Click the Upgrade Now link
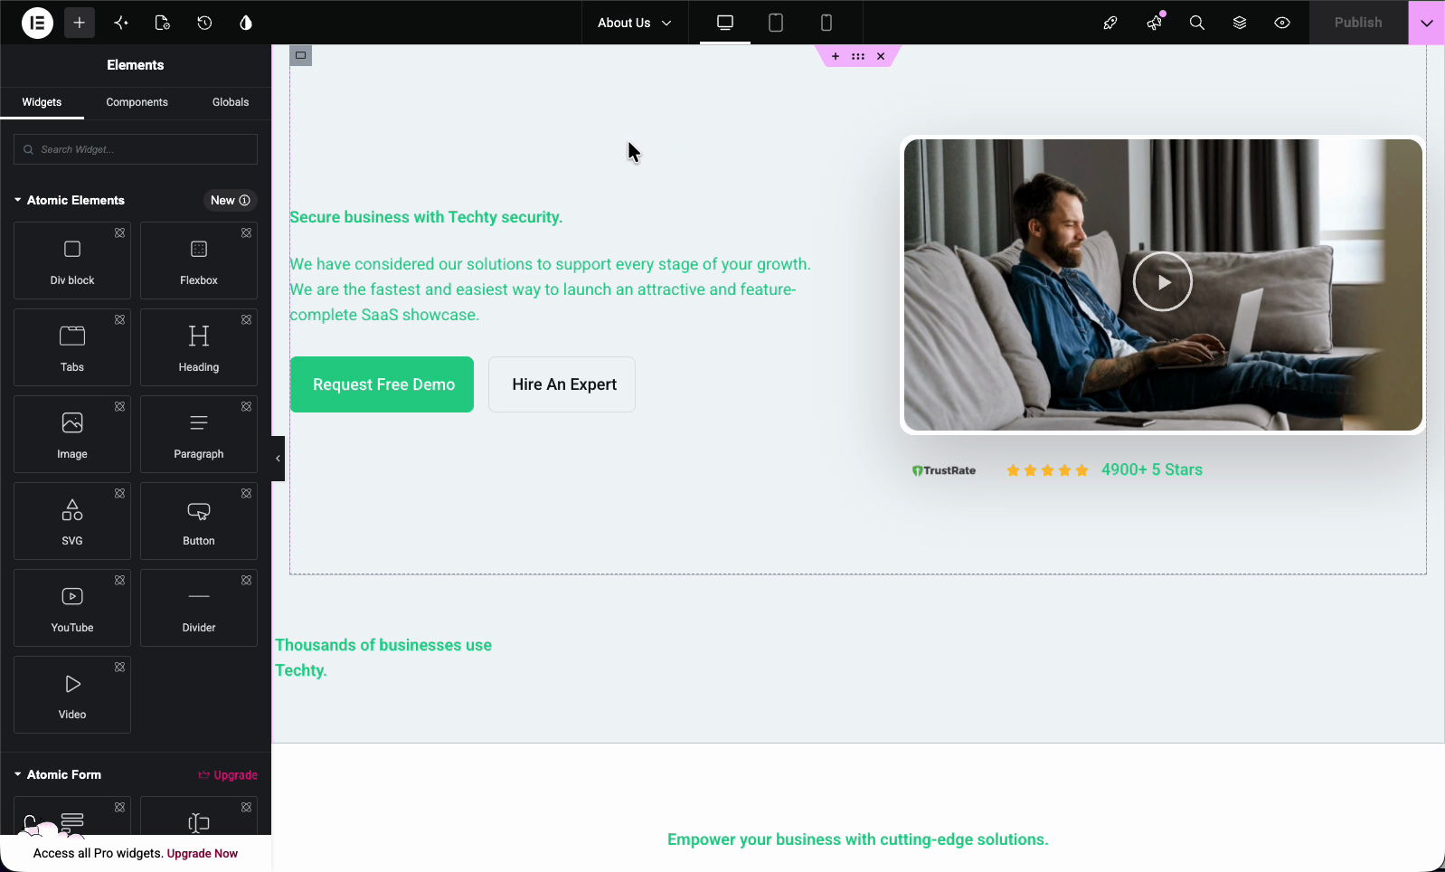This screenshot has width=1445, height=872. [203, 853]
